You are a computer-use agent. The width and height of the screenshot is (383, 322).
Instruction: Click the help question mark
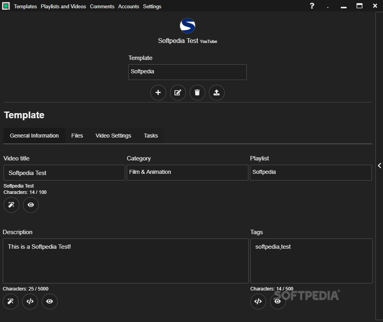point(312,6)
